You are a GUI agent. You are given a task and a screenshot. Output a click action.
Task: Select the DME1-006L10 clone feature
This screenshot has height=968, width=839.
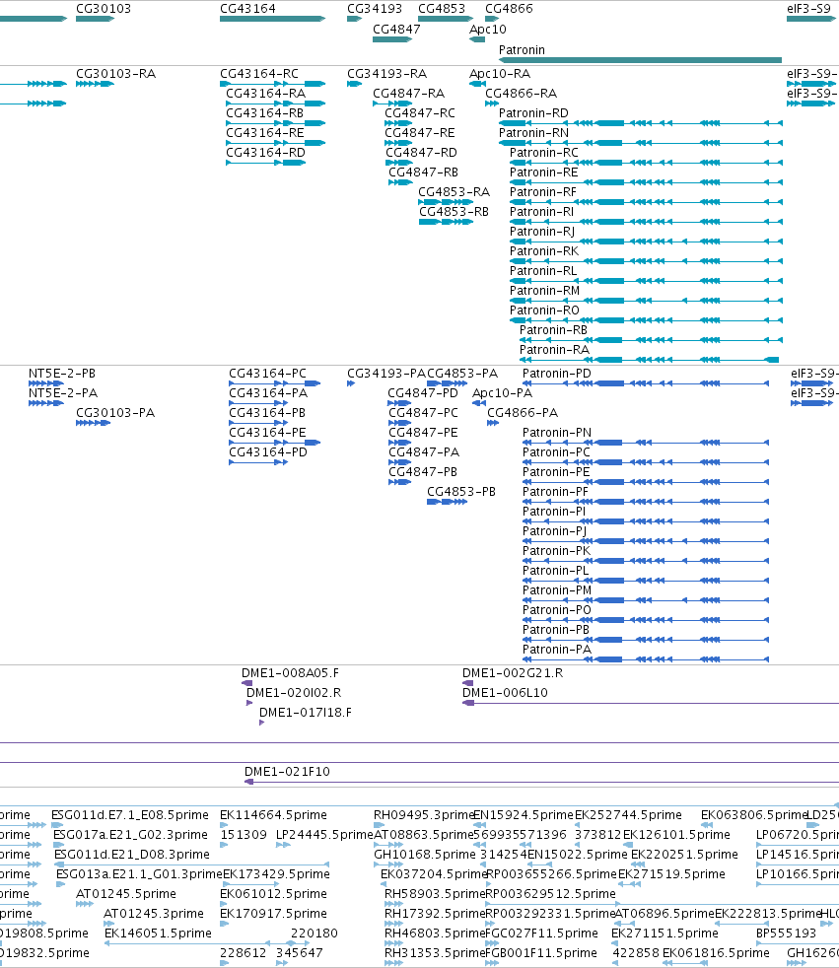coord(651,703)
